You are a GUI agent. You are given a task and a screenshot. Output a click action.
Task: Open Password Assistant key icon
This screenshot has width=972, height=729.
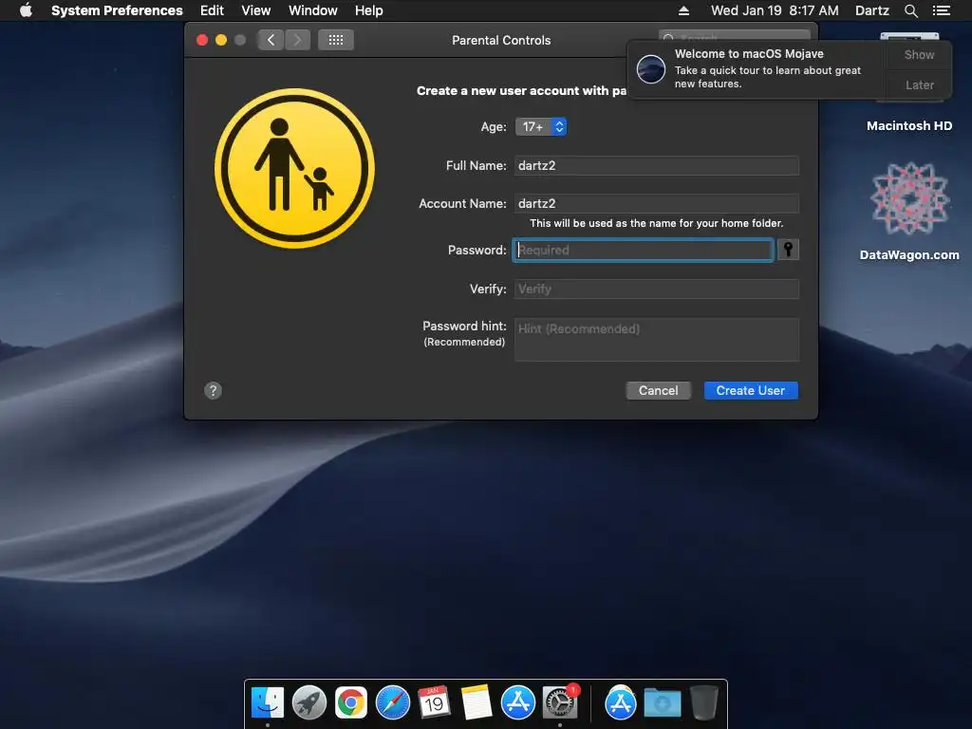tap(788, 250)
